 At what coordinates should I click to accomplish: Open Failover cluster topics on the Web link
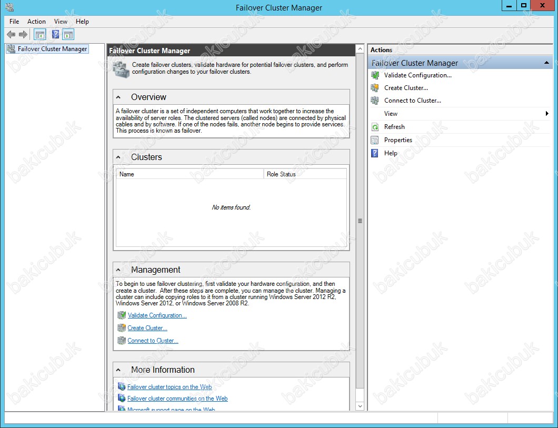(170, 387)
